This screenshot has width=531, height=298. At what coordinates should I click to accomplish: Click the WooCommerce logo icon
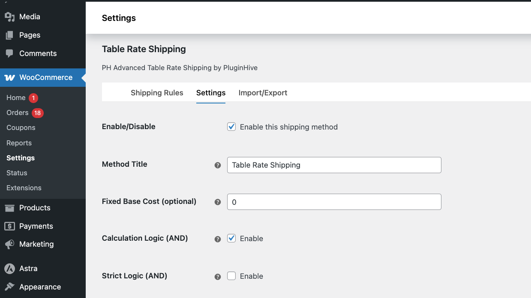pos(9,77)
